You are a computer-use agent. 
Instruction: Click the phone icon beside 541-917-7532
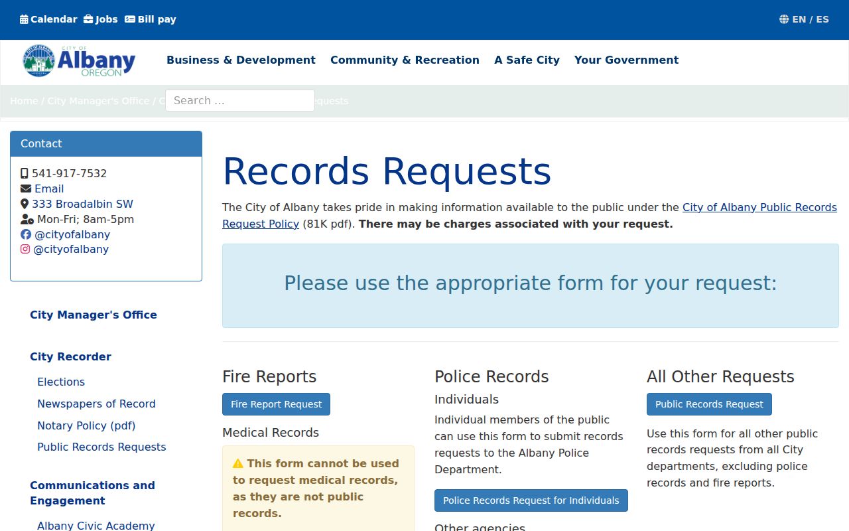(25, 173)
